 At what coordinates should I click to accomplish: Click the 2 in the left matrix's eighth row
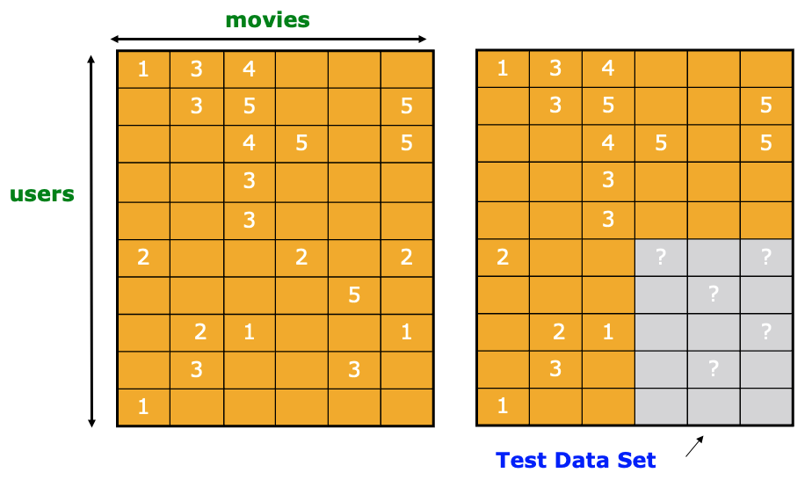click(x=200, y=332)
